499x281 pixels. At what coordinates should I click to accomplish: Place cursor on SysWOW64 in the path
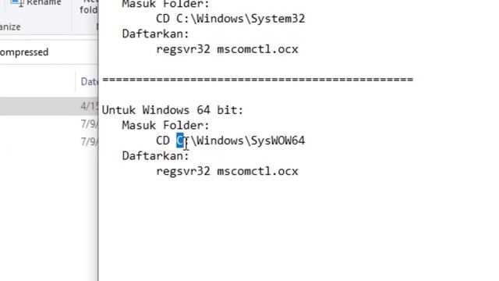(x=278, y=140)
